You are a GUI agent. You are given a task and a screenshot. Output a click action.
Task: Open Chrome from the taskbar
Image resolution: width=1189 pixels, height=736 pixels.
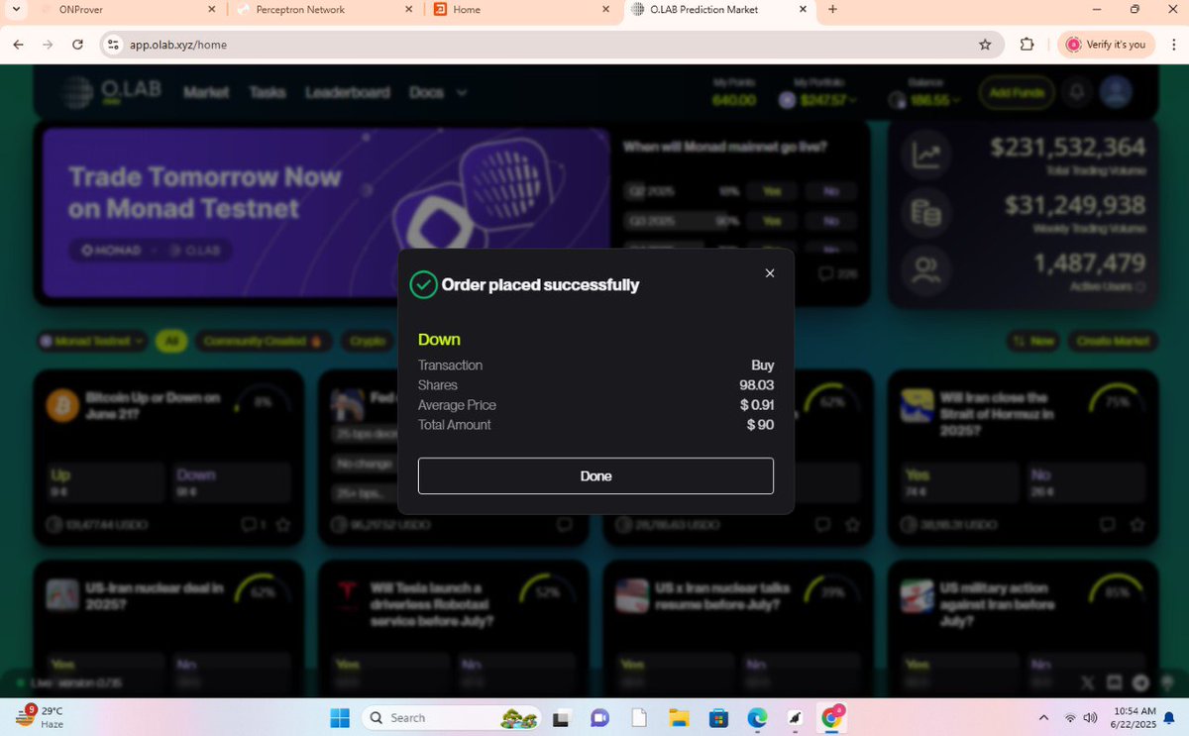click(x=832, y=717)
